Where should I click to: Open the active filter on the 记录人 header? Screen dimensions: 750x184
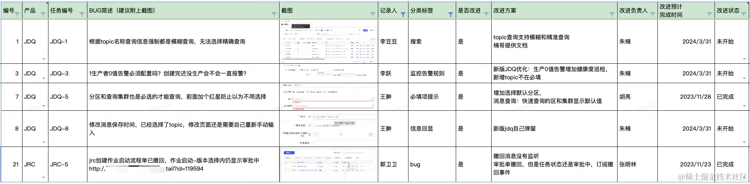click(403, 15)
